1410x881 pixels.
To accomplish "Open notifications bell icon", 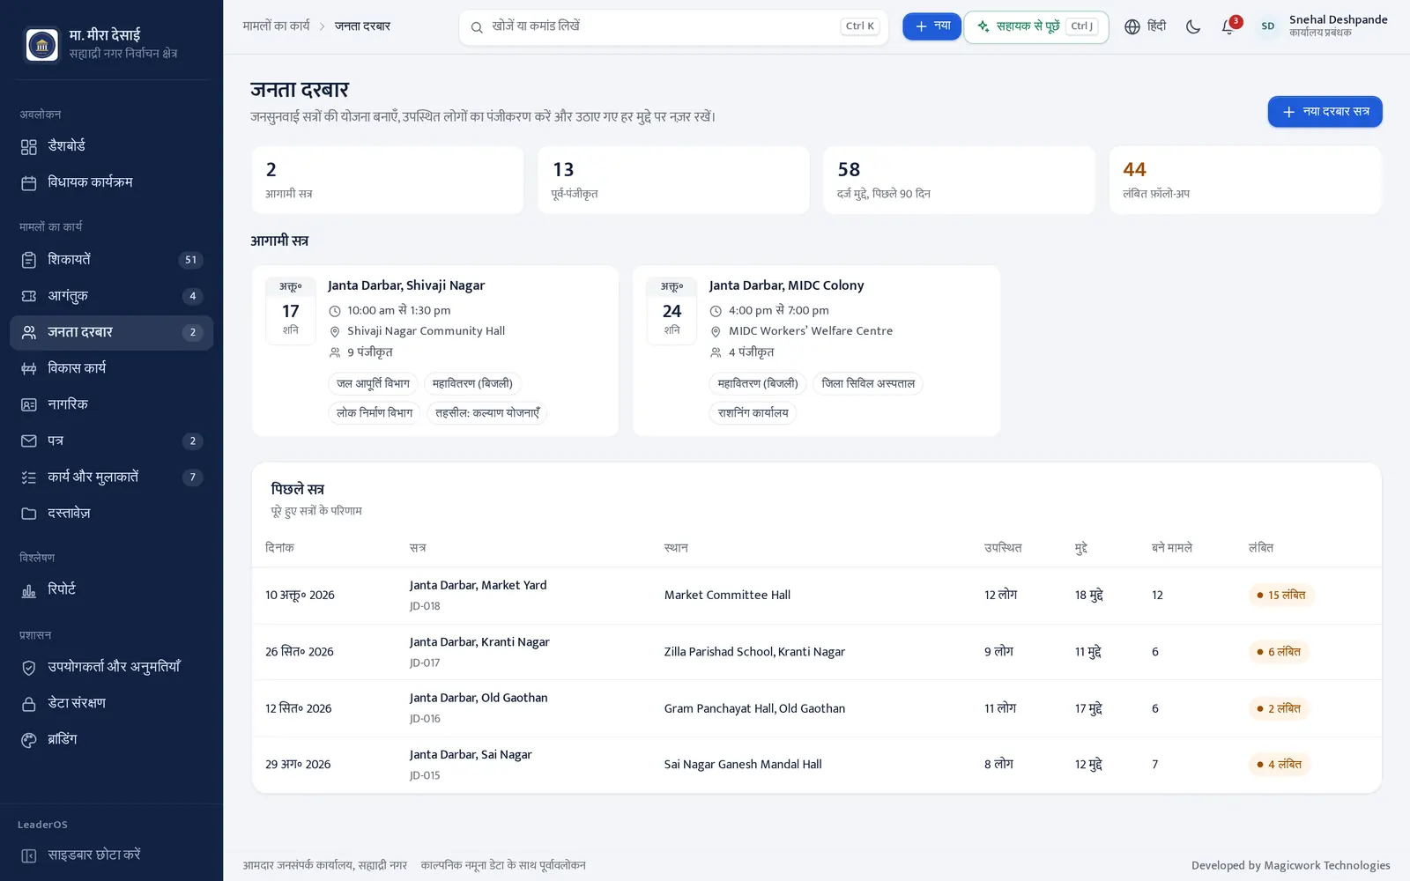I will (x=1228, y=26).
